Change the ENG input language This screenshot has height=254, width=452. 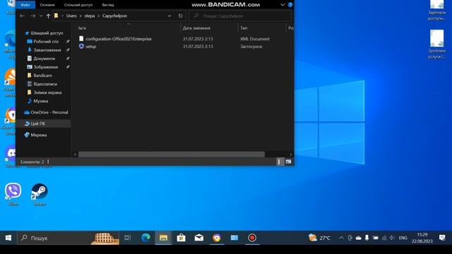pos(403,238)
